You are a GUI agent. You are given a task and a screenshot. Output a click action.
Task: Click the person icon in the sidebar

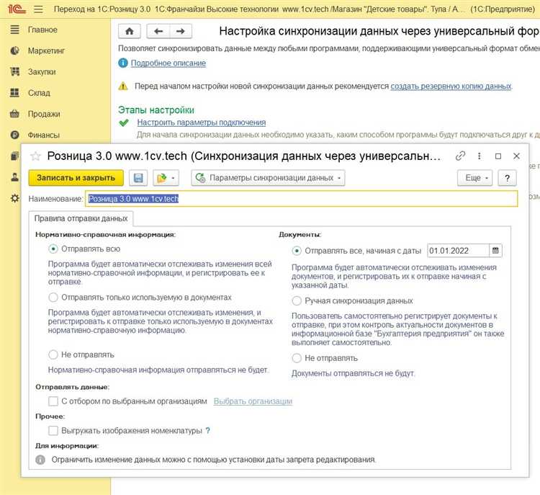click(x=15, y=177)
